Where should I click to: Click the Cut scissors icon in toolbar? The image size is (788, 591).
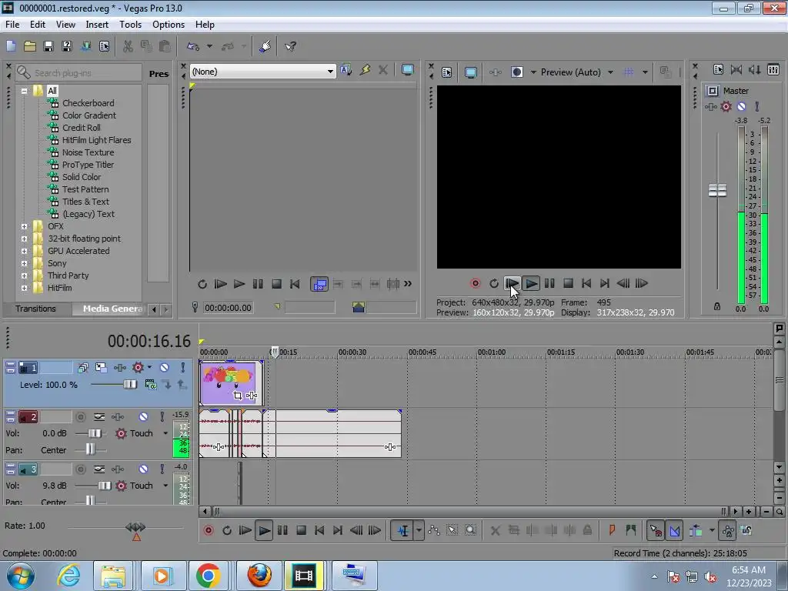[128, 46]
